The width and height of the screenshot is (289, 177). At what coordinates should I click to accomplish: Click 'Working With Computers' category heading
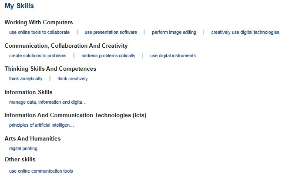39,22
